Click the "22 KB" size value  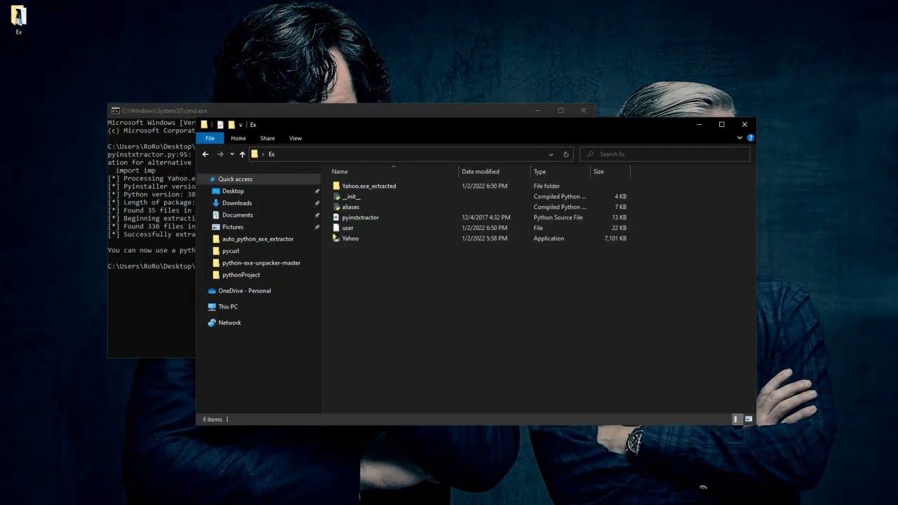click(x=620, y=228)
